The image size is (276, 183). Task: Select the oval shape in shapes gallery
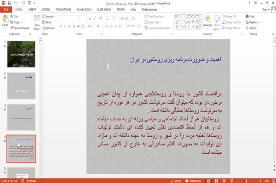[x=193, y=17]
